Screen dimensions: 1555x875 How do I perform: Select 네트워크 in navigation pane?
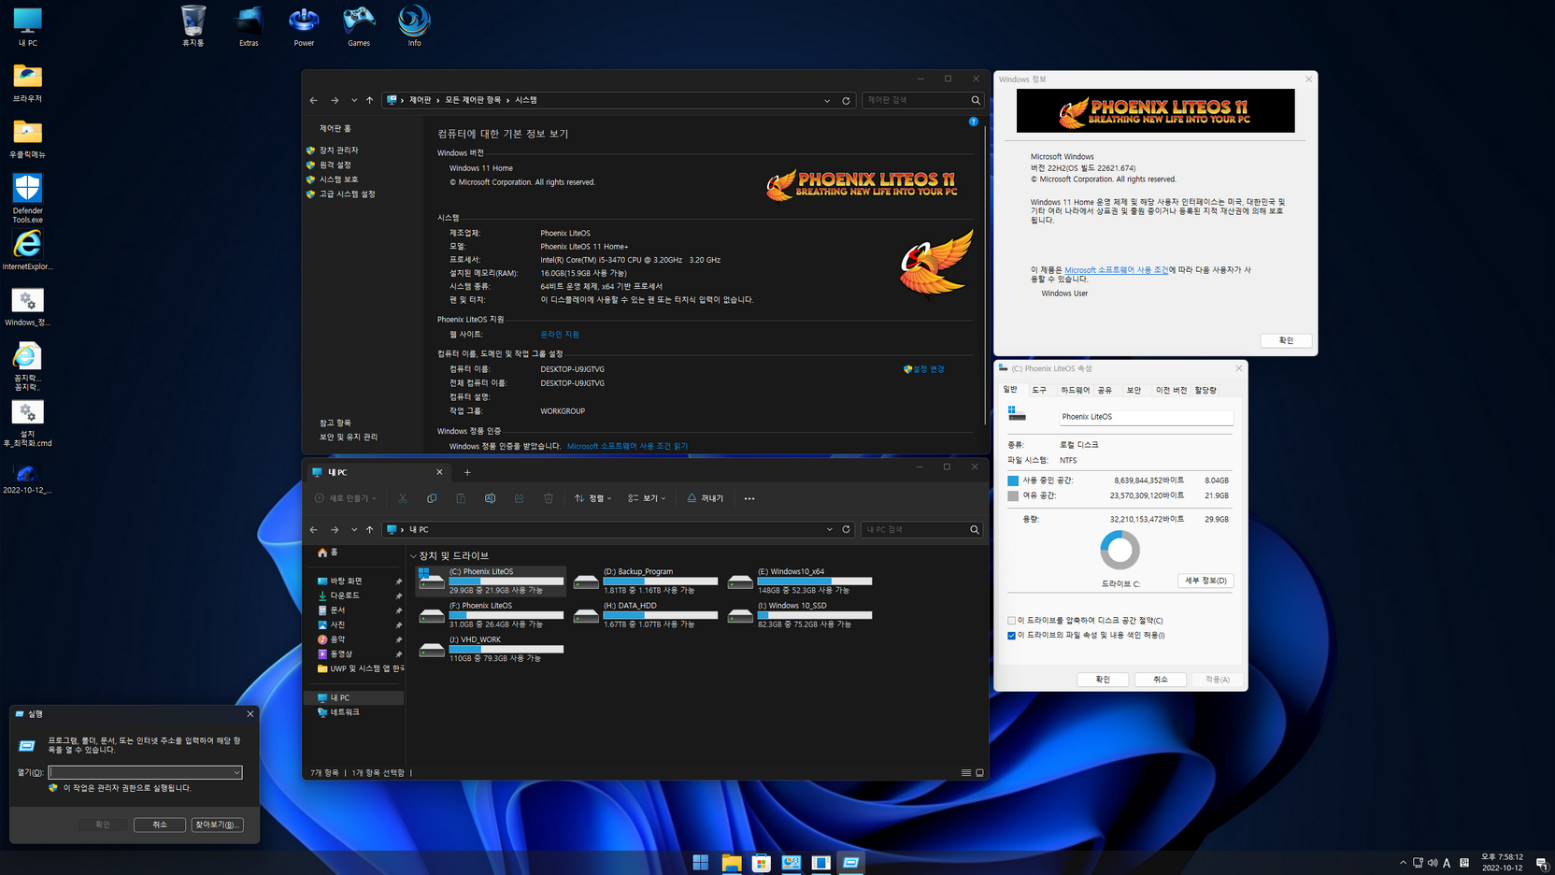tap(345, 712)
